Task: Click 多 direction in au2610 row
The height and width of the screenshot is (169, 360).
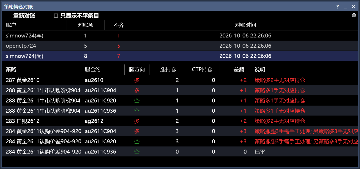Action: [137, 80]
